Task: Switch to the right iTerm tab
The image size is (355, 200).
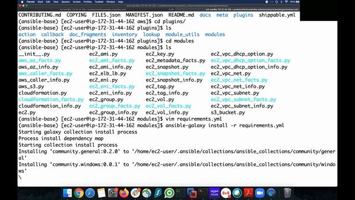Action: coord(238,9)
